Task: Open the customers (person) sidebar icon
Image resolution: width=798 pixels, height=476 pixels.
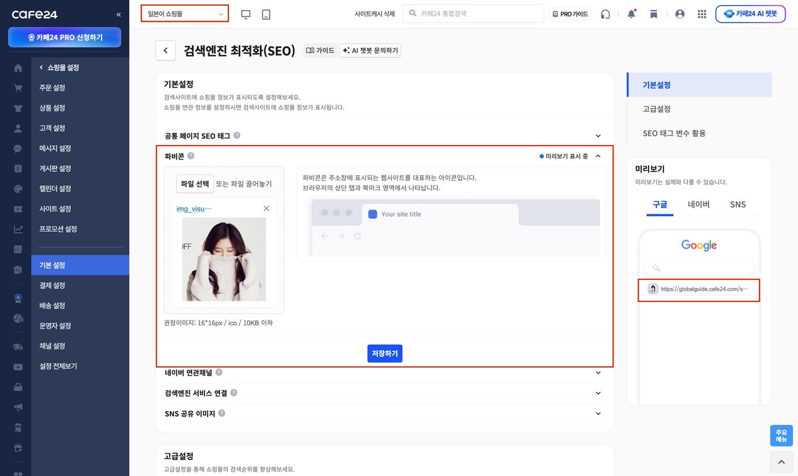Action: [18, 129]
